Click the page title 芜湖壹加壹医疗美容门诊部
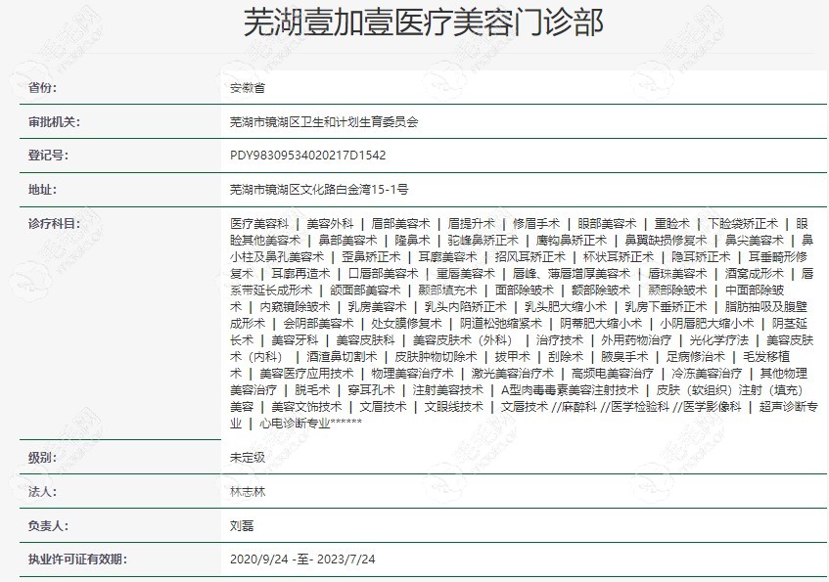 [x=423, y=22]
